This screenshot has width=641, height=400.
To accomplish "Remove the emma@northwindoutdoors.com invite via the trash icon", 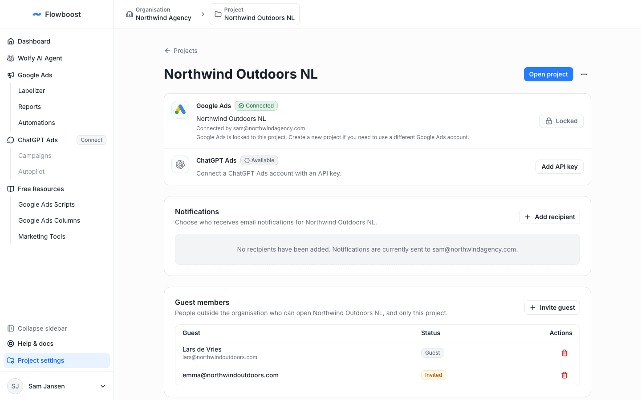I will coord(564,375).
